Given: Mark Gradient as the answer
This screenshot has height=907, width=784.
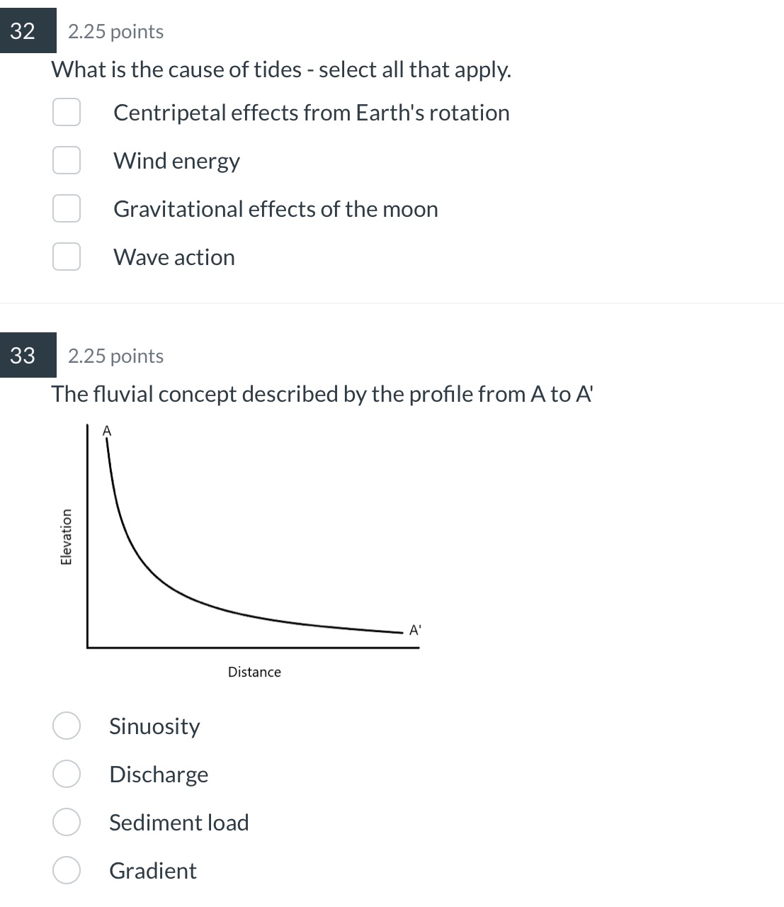Looking at the screenshot, I should coord(67,871).
